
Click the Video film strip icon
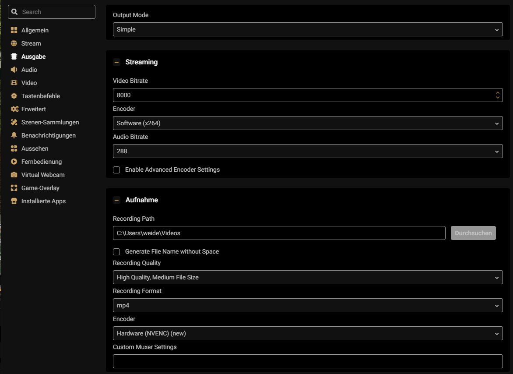[14, 83]
